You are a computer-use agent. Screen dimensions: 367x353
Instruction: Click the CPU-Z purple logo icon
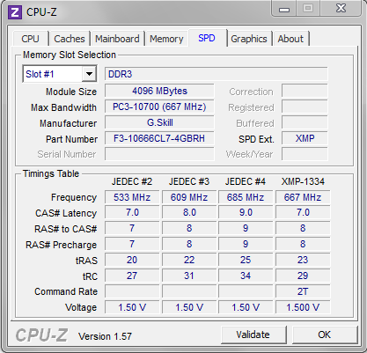coord(14,12)
